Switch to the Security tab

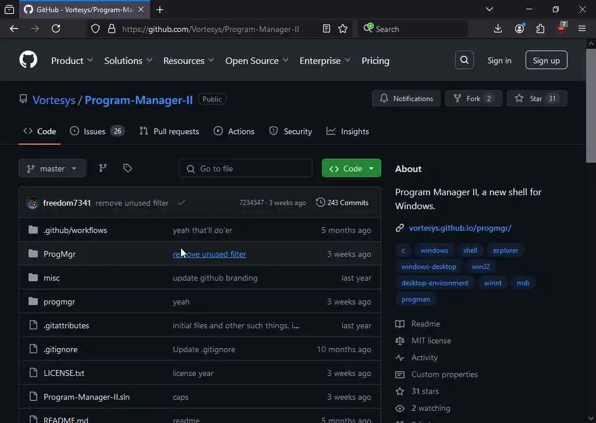pyautogui.click(x=291, y=131)
